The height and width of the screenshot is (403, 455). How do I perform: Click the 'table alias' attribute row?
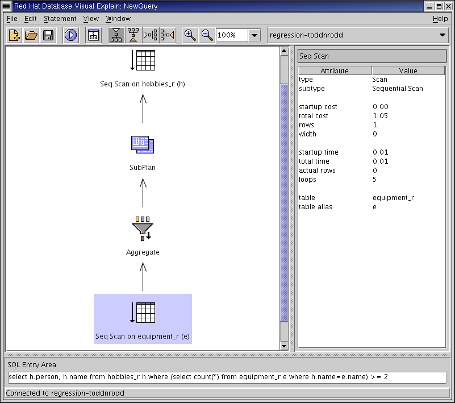coord(371,207)
